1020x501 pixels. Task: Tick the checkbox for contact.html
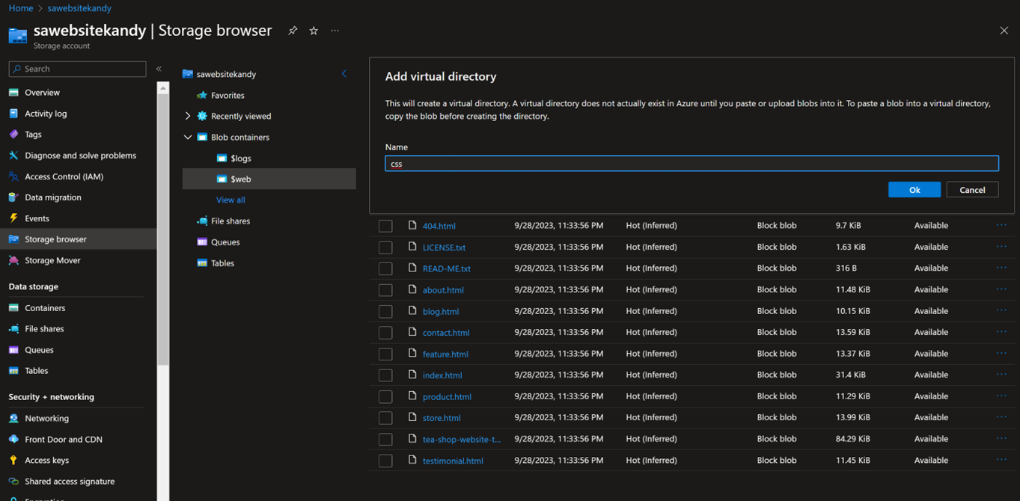point(385,333)
